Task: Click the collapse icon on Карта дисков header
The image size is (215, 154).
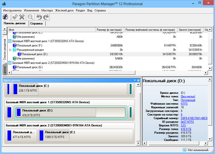Action: [x=135, y=80]
